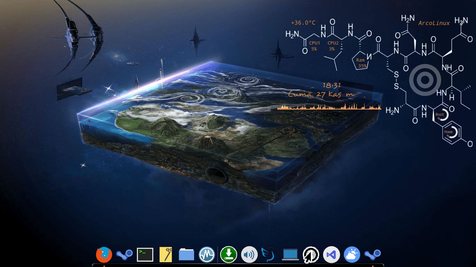Click the 'Root' disk usage label
Image resolution: width=476 pixels, height=267 pixels.
[x=440, y=115]
